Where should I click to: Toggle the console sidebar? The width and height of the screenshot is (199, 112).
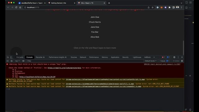click(7, 61)
